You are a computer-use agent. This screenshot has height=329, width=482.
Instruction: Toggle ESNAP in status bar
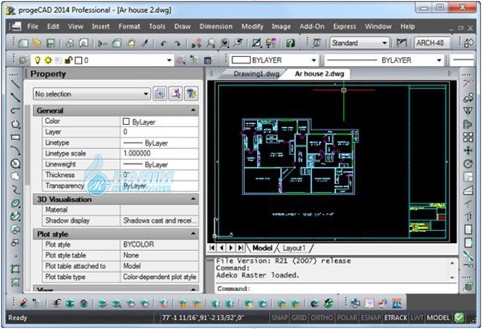coord(370,318)
